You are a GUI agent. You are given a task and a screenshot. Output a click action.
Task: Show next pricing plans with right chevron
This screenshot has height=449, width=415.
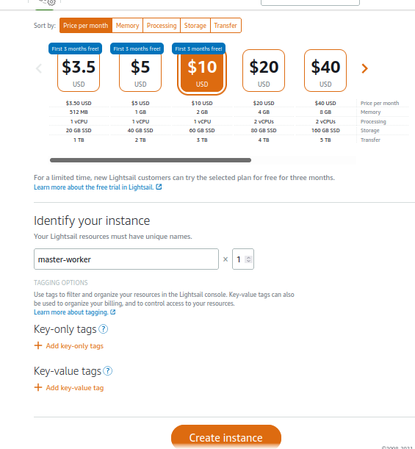coord(364,68)
